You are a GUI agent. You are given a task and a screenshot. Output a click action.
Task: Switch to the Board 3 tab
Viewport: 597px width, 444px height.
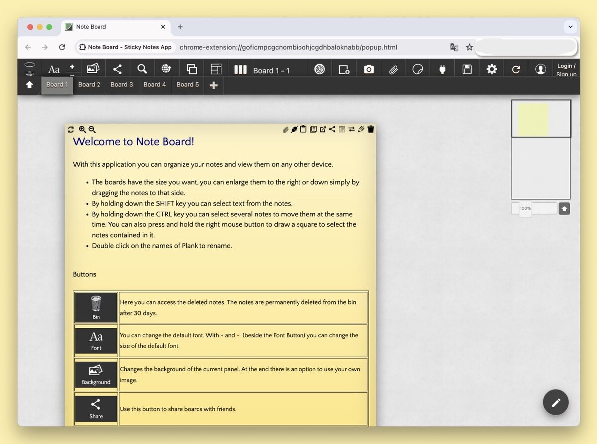122,85
